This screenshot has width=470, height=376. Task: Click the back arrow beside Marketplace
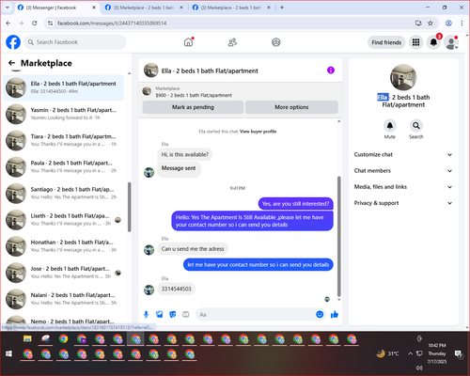pos(11,63)
